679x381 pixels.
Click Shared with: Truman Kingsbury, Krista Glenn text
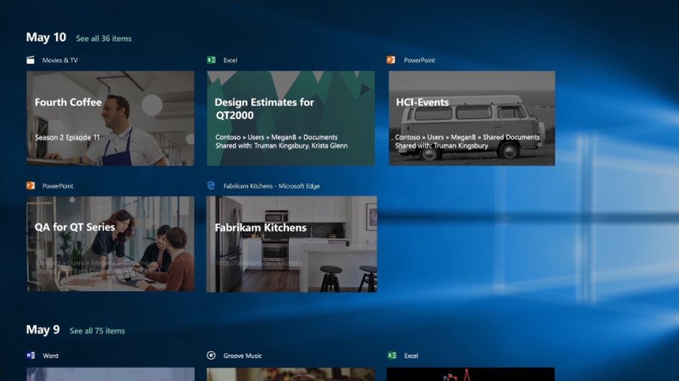coord(281,146)
